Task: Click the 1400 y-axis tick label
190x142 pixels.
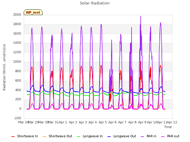Action: tap(17, 43)
